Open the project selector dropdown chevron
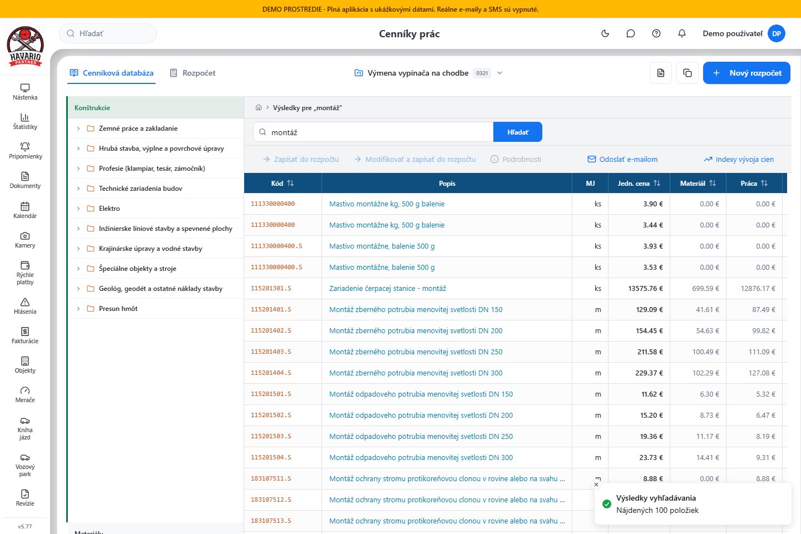801x534 pixels. 500,73
